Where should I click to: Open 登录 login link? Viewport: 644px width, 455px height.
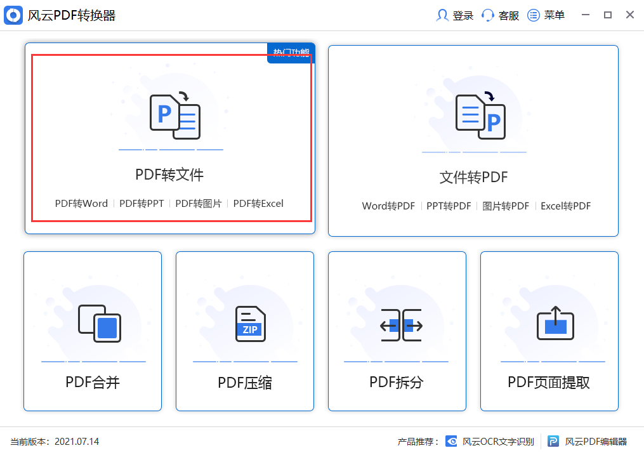coord(463,16)
